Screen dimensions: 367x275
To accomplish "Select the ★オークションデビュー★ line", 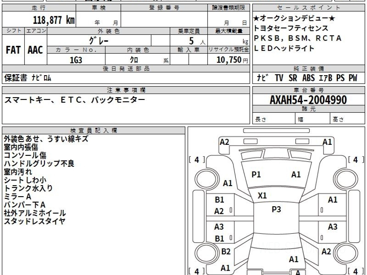I will coord(295,19).
